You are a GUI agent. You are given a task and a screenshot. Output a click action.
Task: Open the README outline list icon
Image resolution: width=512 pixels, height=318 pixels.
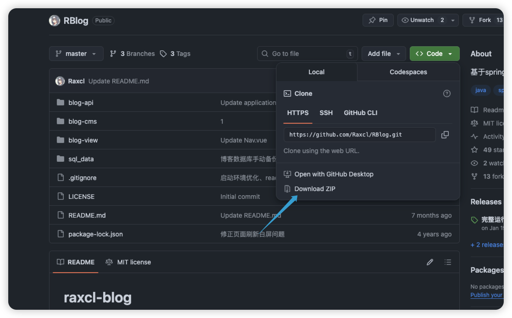point(448,262)
